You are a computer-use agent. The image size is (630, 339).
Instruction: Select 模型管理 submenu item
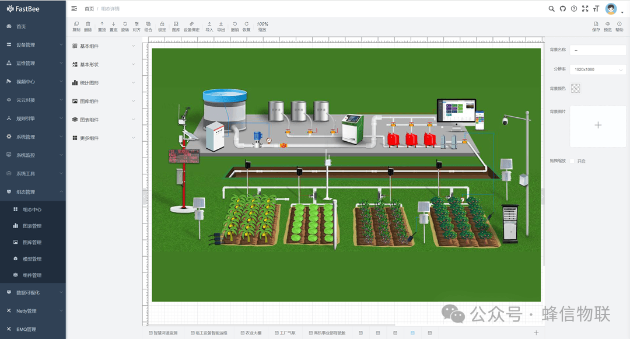[x=33, y=259]
